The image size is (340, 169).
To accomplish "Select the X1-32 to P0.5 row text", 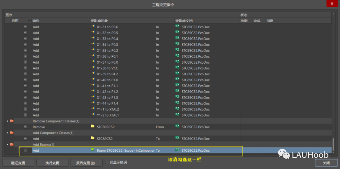I will (x=107, y=33).
